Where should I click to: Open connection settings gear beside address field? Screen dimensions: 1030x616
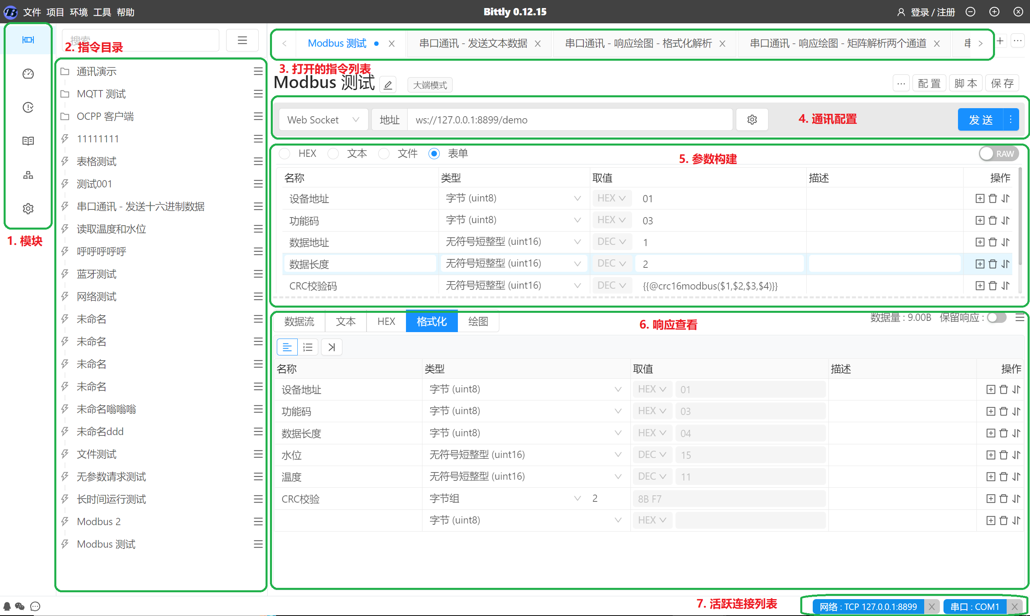752,120
